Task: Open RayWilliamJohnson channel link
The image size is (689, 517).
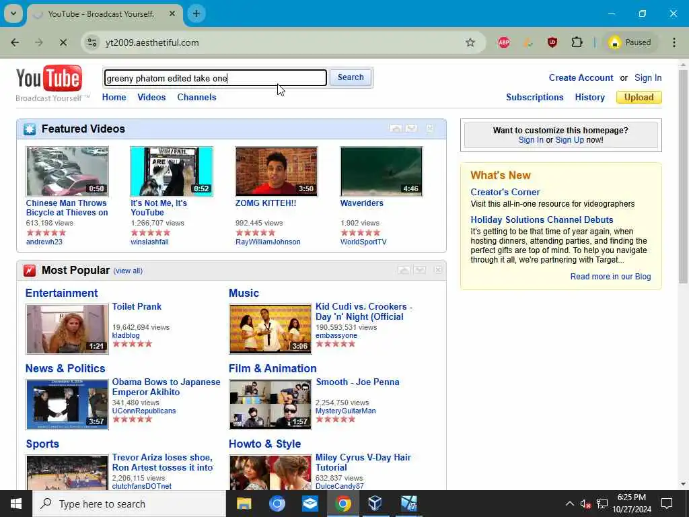Action: tap(268, 242)
